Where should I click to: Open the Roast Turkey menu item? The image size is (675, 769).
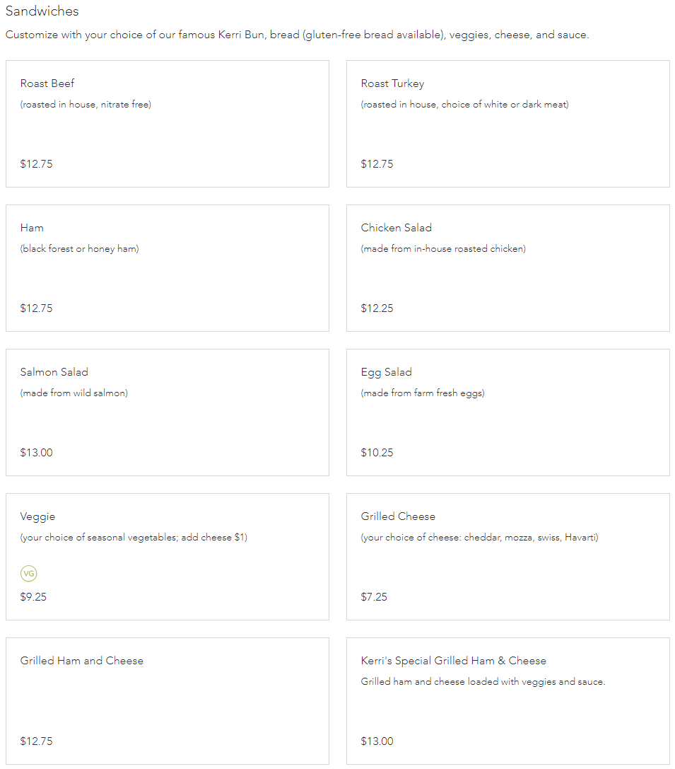508,124
